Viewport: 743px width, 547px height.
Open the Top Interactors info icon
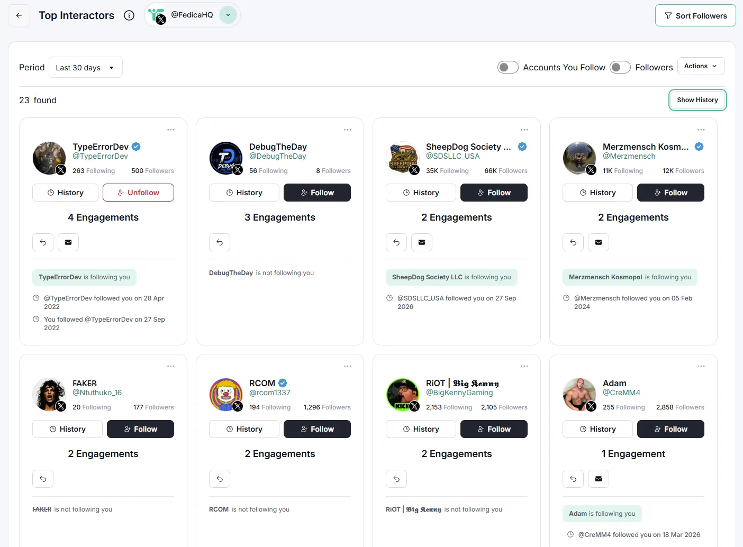[x=129, y=15]
